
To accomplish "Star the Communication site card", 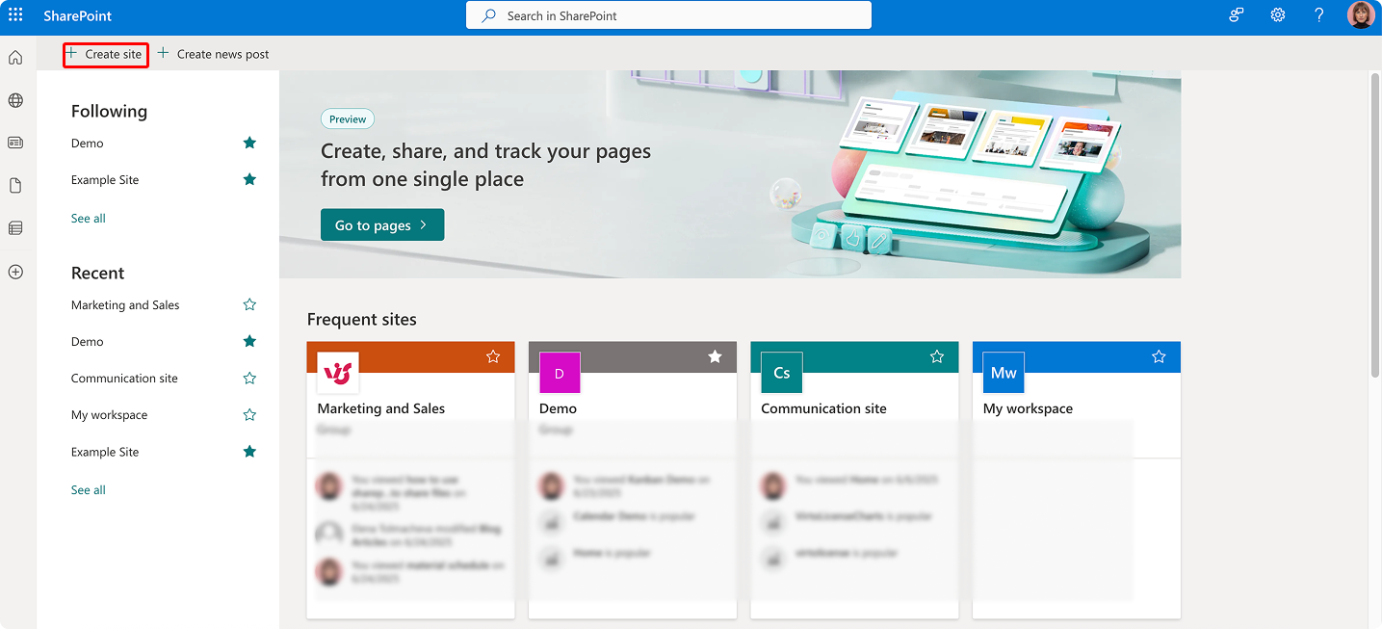I will tap(936, 356).
